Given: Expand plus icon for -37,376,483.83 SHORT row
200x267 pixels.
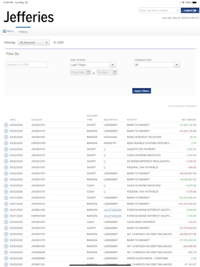Looking at the screenshot, I should pos(6,228).
